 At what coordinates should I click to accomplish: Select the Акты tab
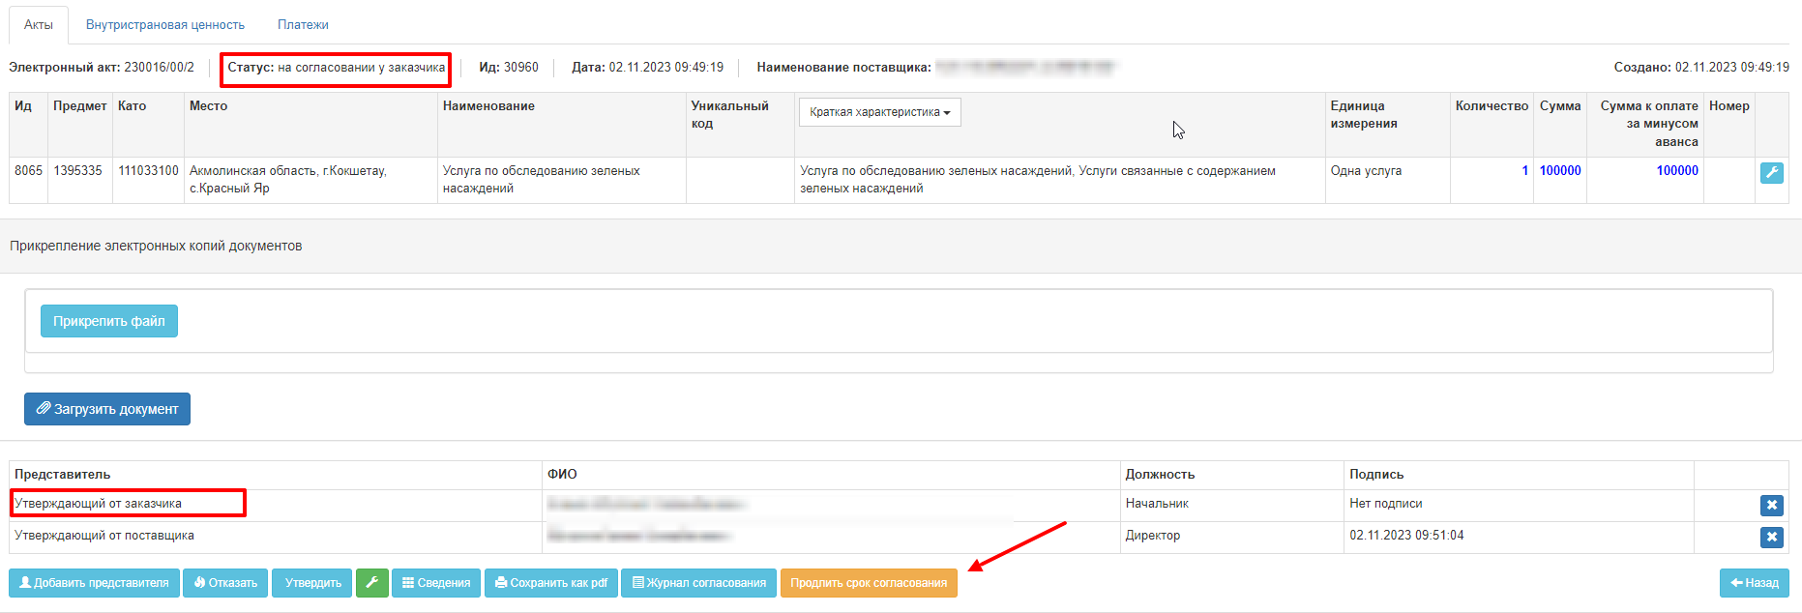[39, 25]
